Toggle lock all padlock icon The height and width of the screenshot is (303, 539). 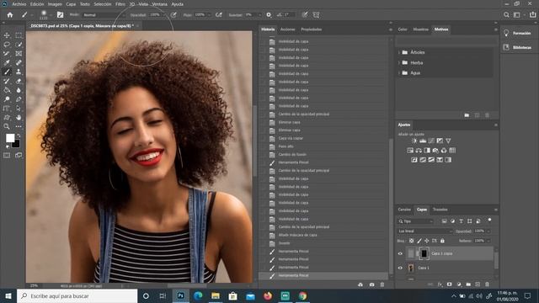pos(442,241)
